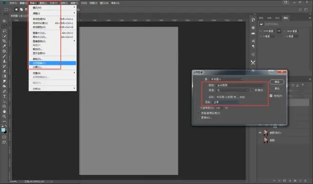Click the New Selection mode icon
Screen dimensions: 313x184
tap(17, 9)
